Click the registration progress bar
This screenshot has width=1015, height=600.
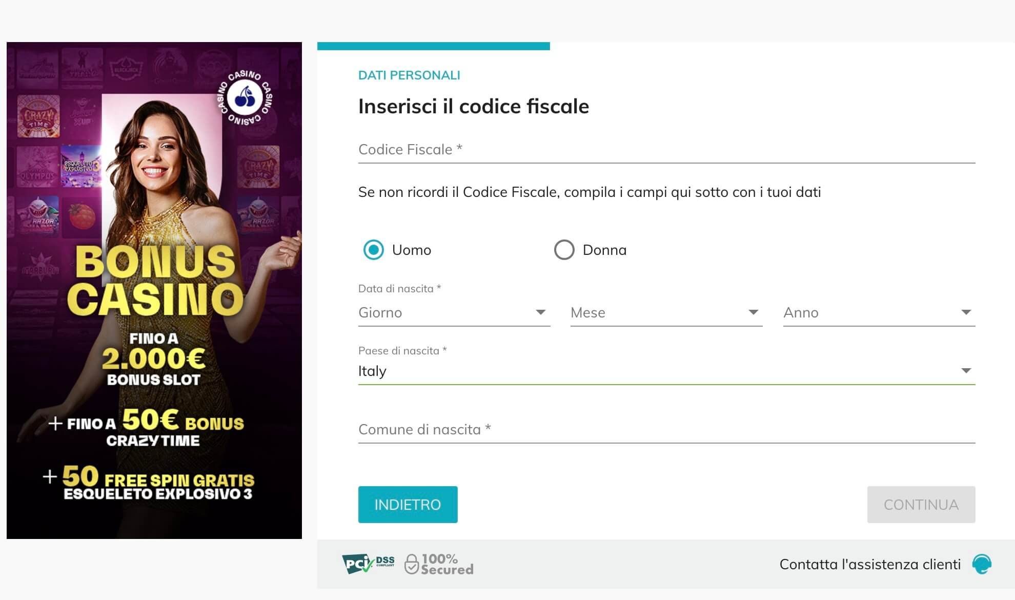point(434,46)
